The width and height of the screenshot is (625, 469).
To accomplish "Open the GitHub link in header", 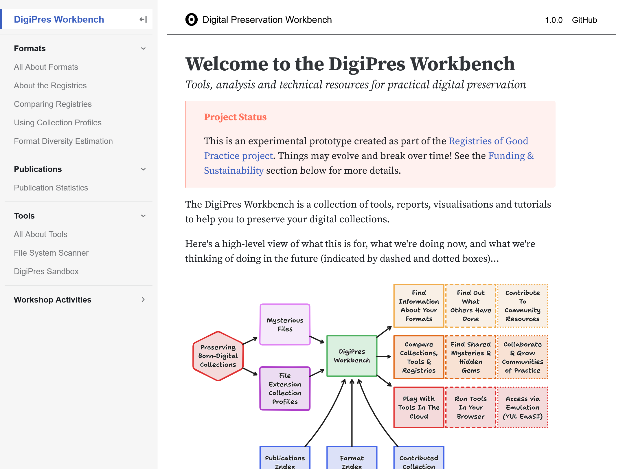I will coord(584,20).
